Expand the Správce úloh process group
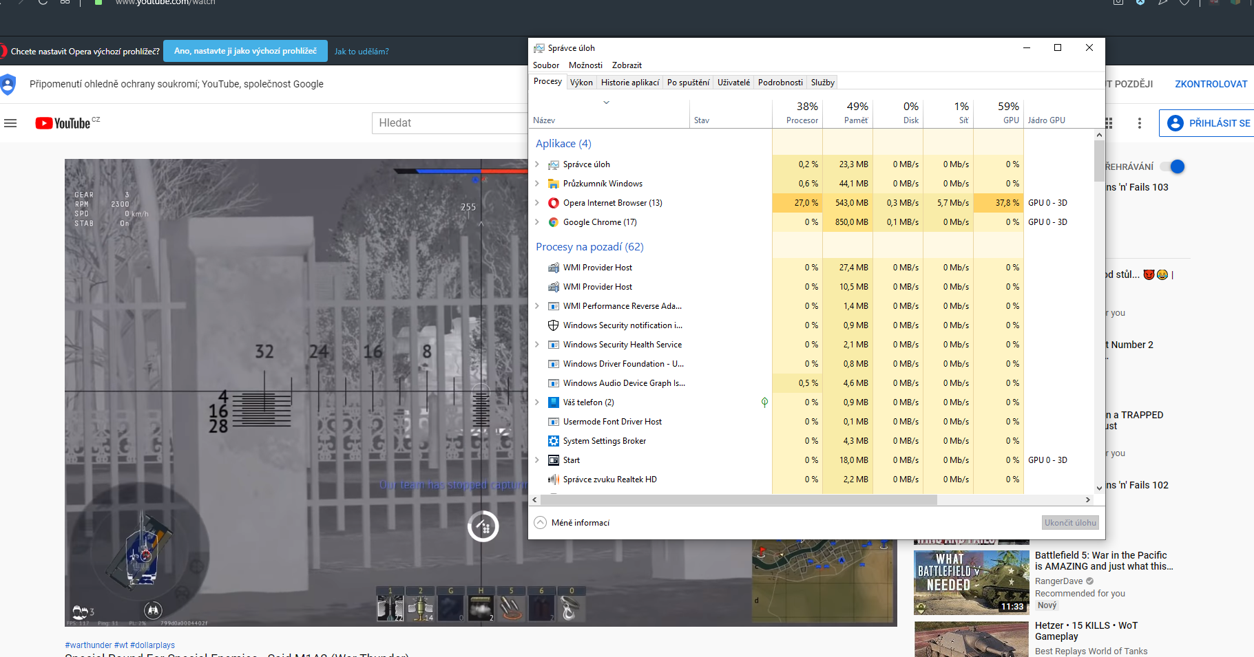 click(x=537, y=164)
